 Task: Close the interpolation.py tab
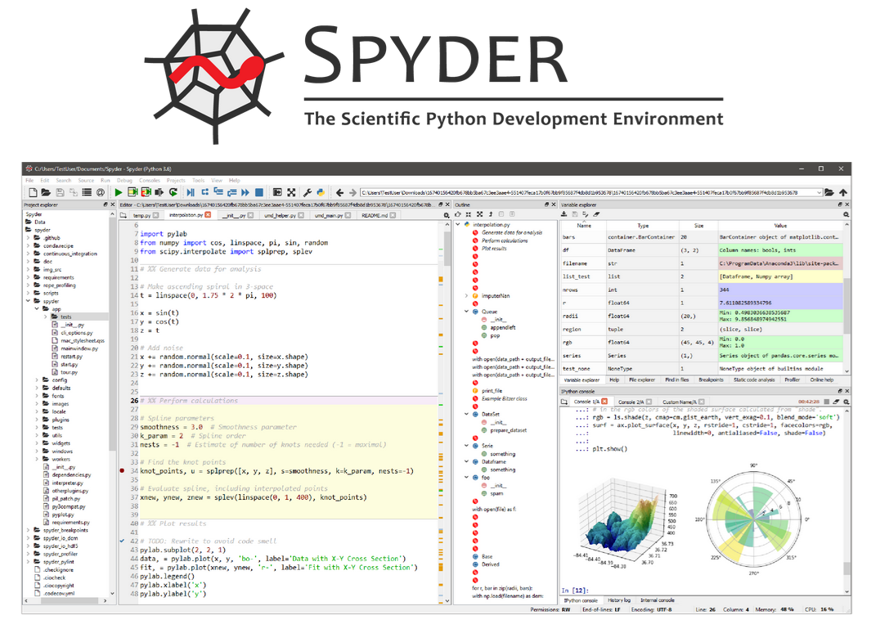tap(208, 215)
